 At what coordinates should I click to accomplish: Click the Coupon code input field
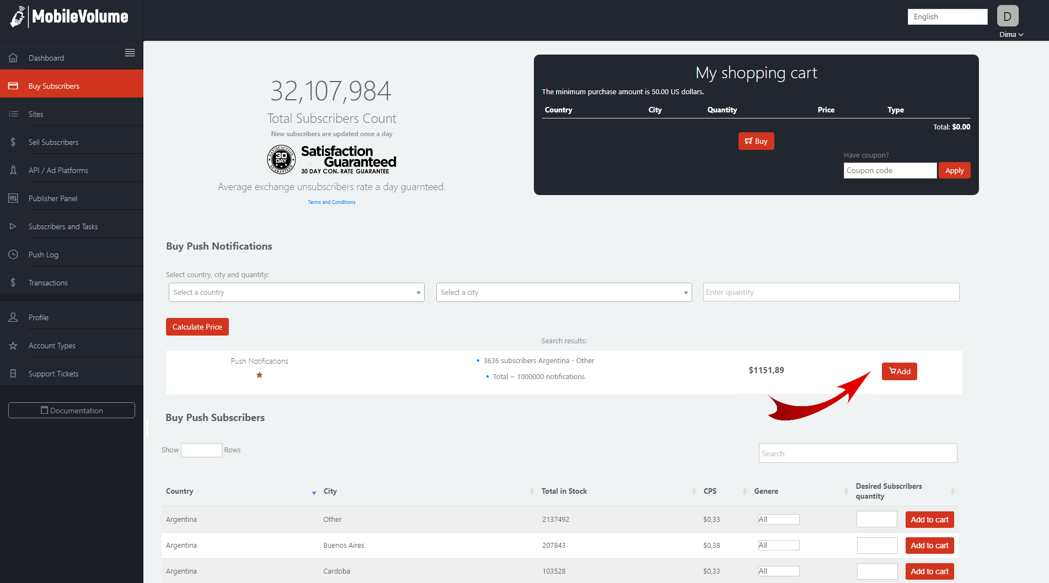(890, 171)
